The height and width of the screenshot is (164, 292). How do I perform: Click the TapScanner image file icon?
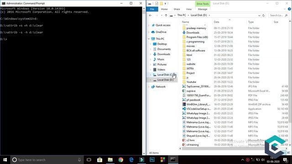click(x=184, y=87)
